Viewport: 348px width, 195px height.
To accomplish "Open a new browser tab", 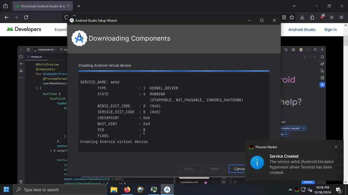I will pos(79,6).
